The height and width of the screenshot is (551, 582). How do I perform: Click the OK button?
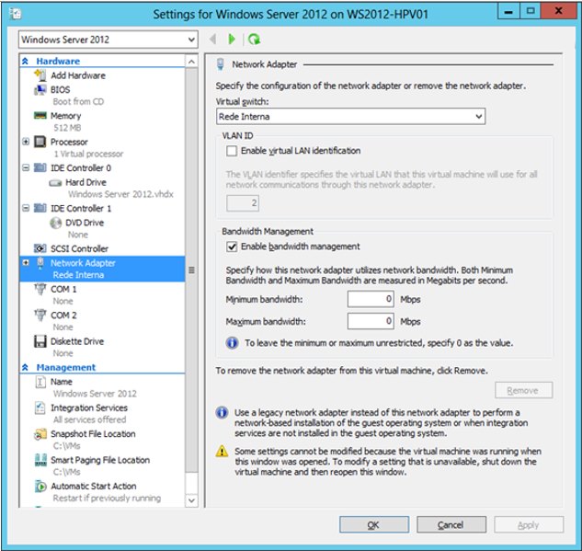372,524
